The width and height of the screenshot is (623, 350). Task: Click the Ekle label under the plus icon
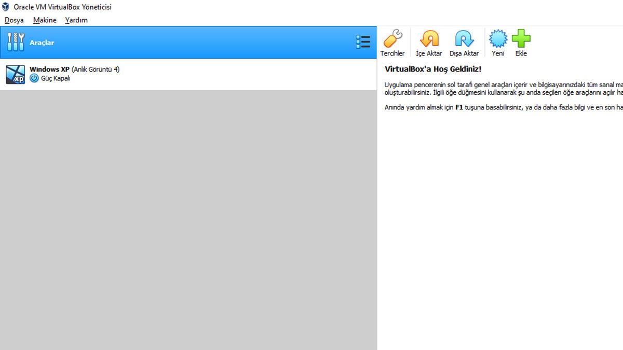521,52
